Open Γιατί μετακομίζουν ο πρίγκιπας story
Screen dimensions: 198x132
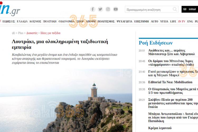[173, 73]
